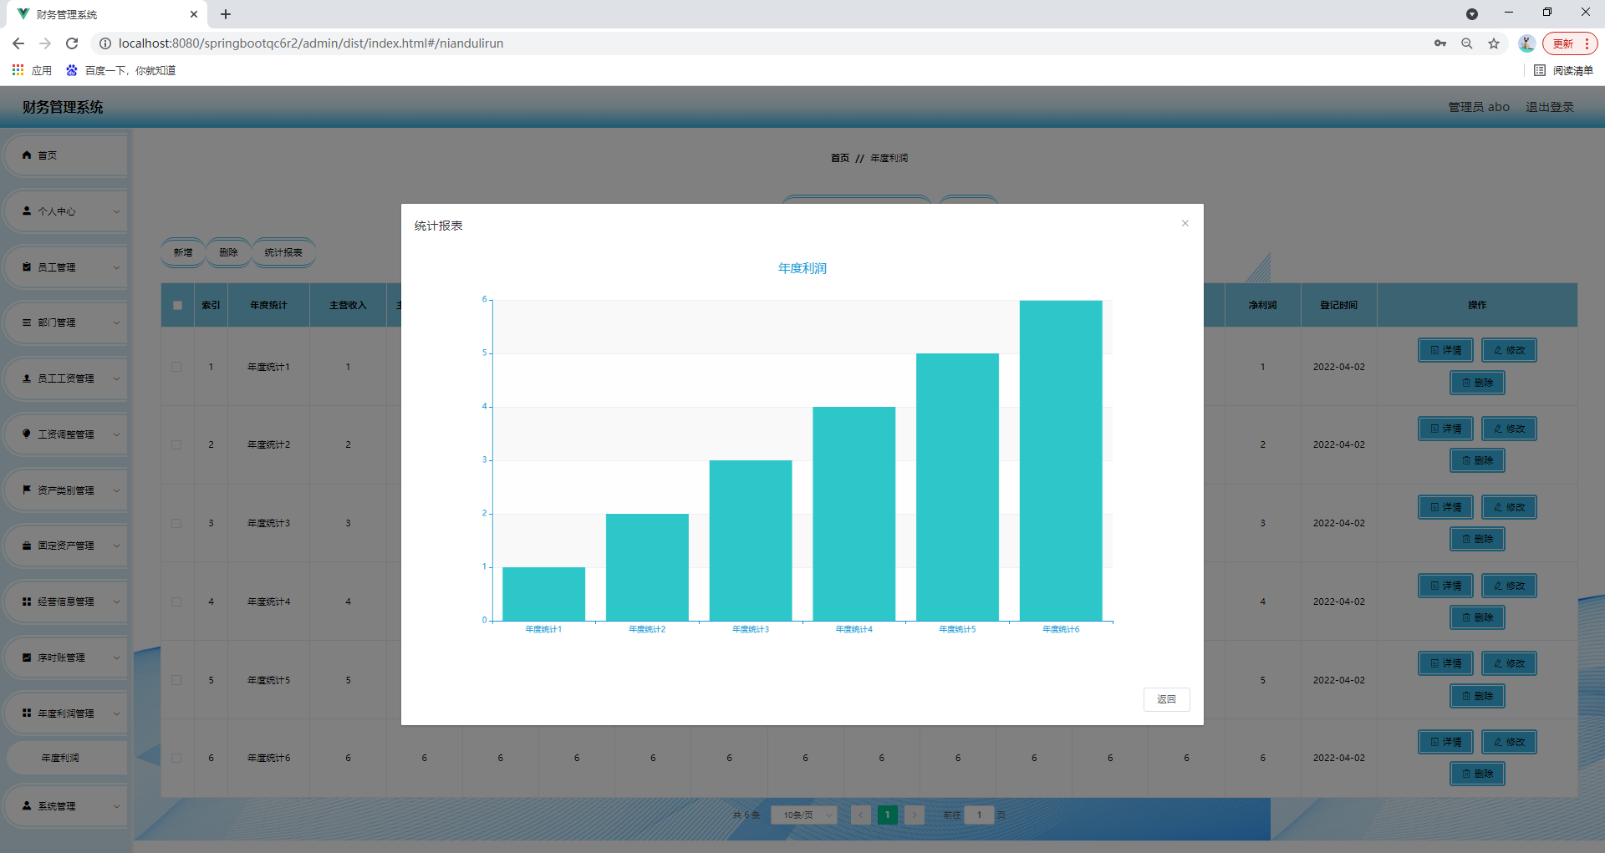Go to 首页 in the sidebar
Screen dimensions: 1605x853
[65, 155]
